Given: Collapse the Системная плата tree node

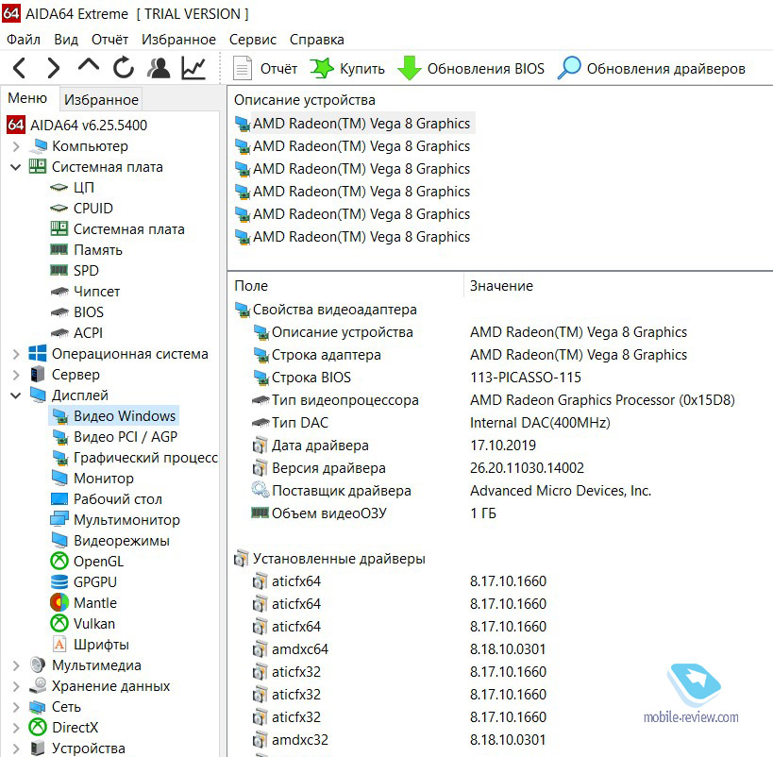Looking at the screenshot, I should [x=16, y=167].
